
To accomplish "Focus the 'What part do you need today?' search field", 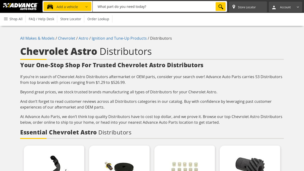I will pyautogui.click(x=154, y=6).
